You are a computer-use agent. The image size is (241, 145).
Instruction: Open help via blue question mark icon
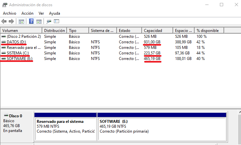tap(32, 22)
